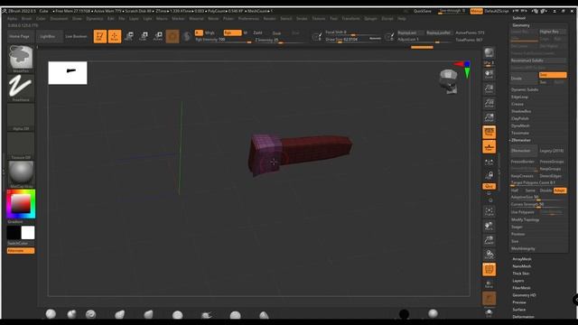Image resolution: width=578 pixels, height=325 pixels.
Task: Click the AAHalf icon
Action: point(489,118)
